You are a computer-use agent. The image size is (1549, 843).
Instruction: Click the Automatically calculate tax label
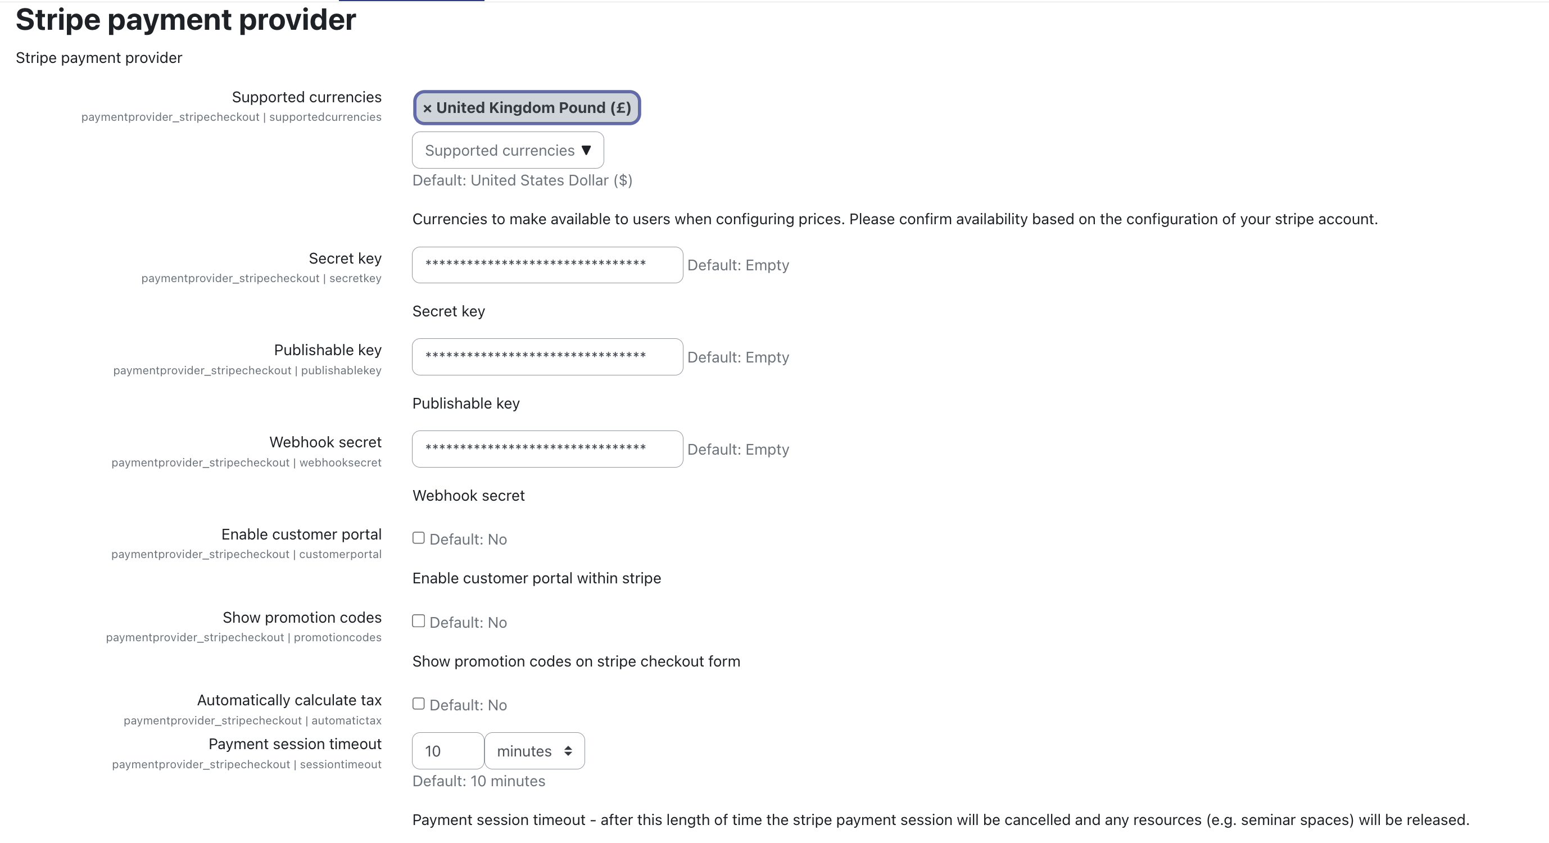[289, 700]
